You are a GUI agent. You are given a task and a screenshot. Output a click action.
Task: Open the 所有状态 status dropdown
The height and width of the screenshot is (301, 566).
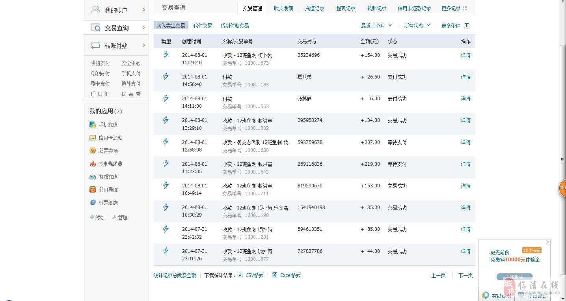[x=417, y=26]
